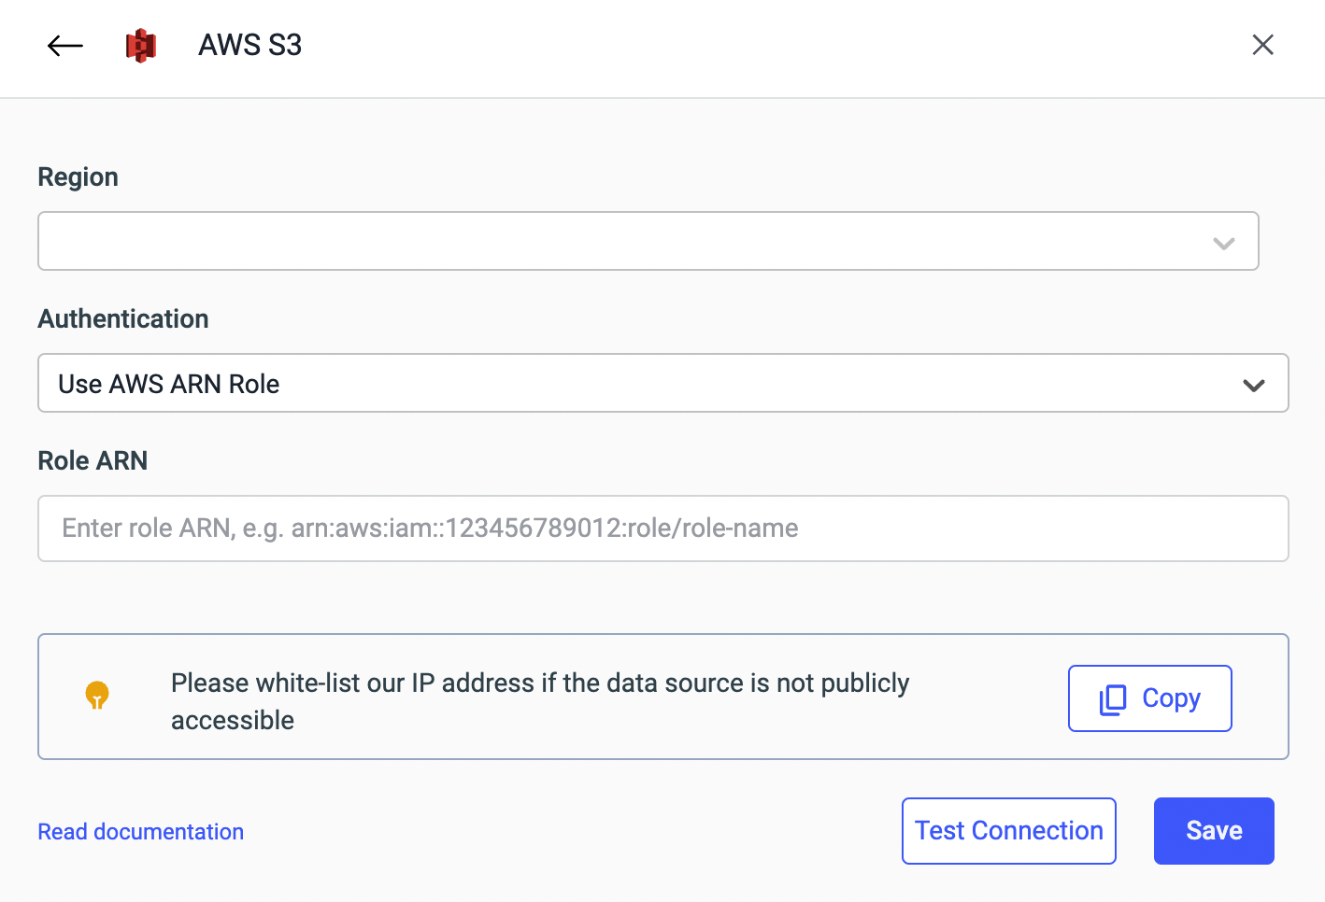1325x902 pixels.
Task: Open the Read documentation link
Action: tap(140, 832)
